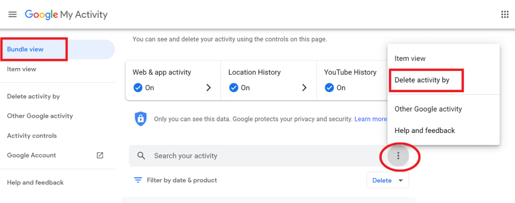Click the external link icon beside Google Account
Image resolution: width=515 pixels, height=203 pixels.
coord(100,155)
